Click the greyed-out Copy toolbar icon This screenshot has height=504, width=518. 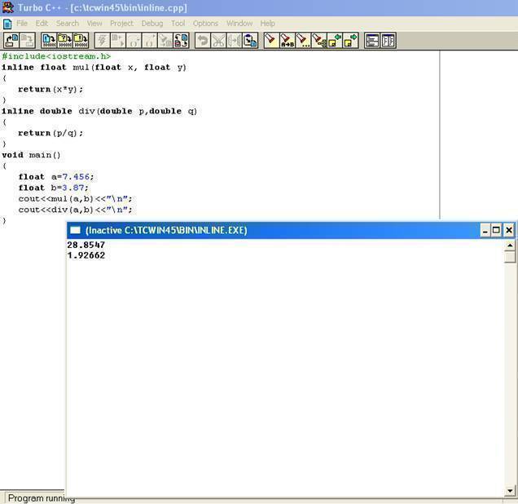click(x=234, y=41)
